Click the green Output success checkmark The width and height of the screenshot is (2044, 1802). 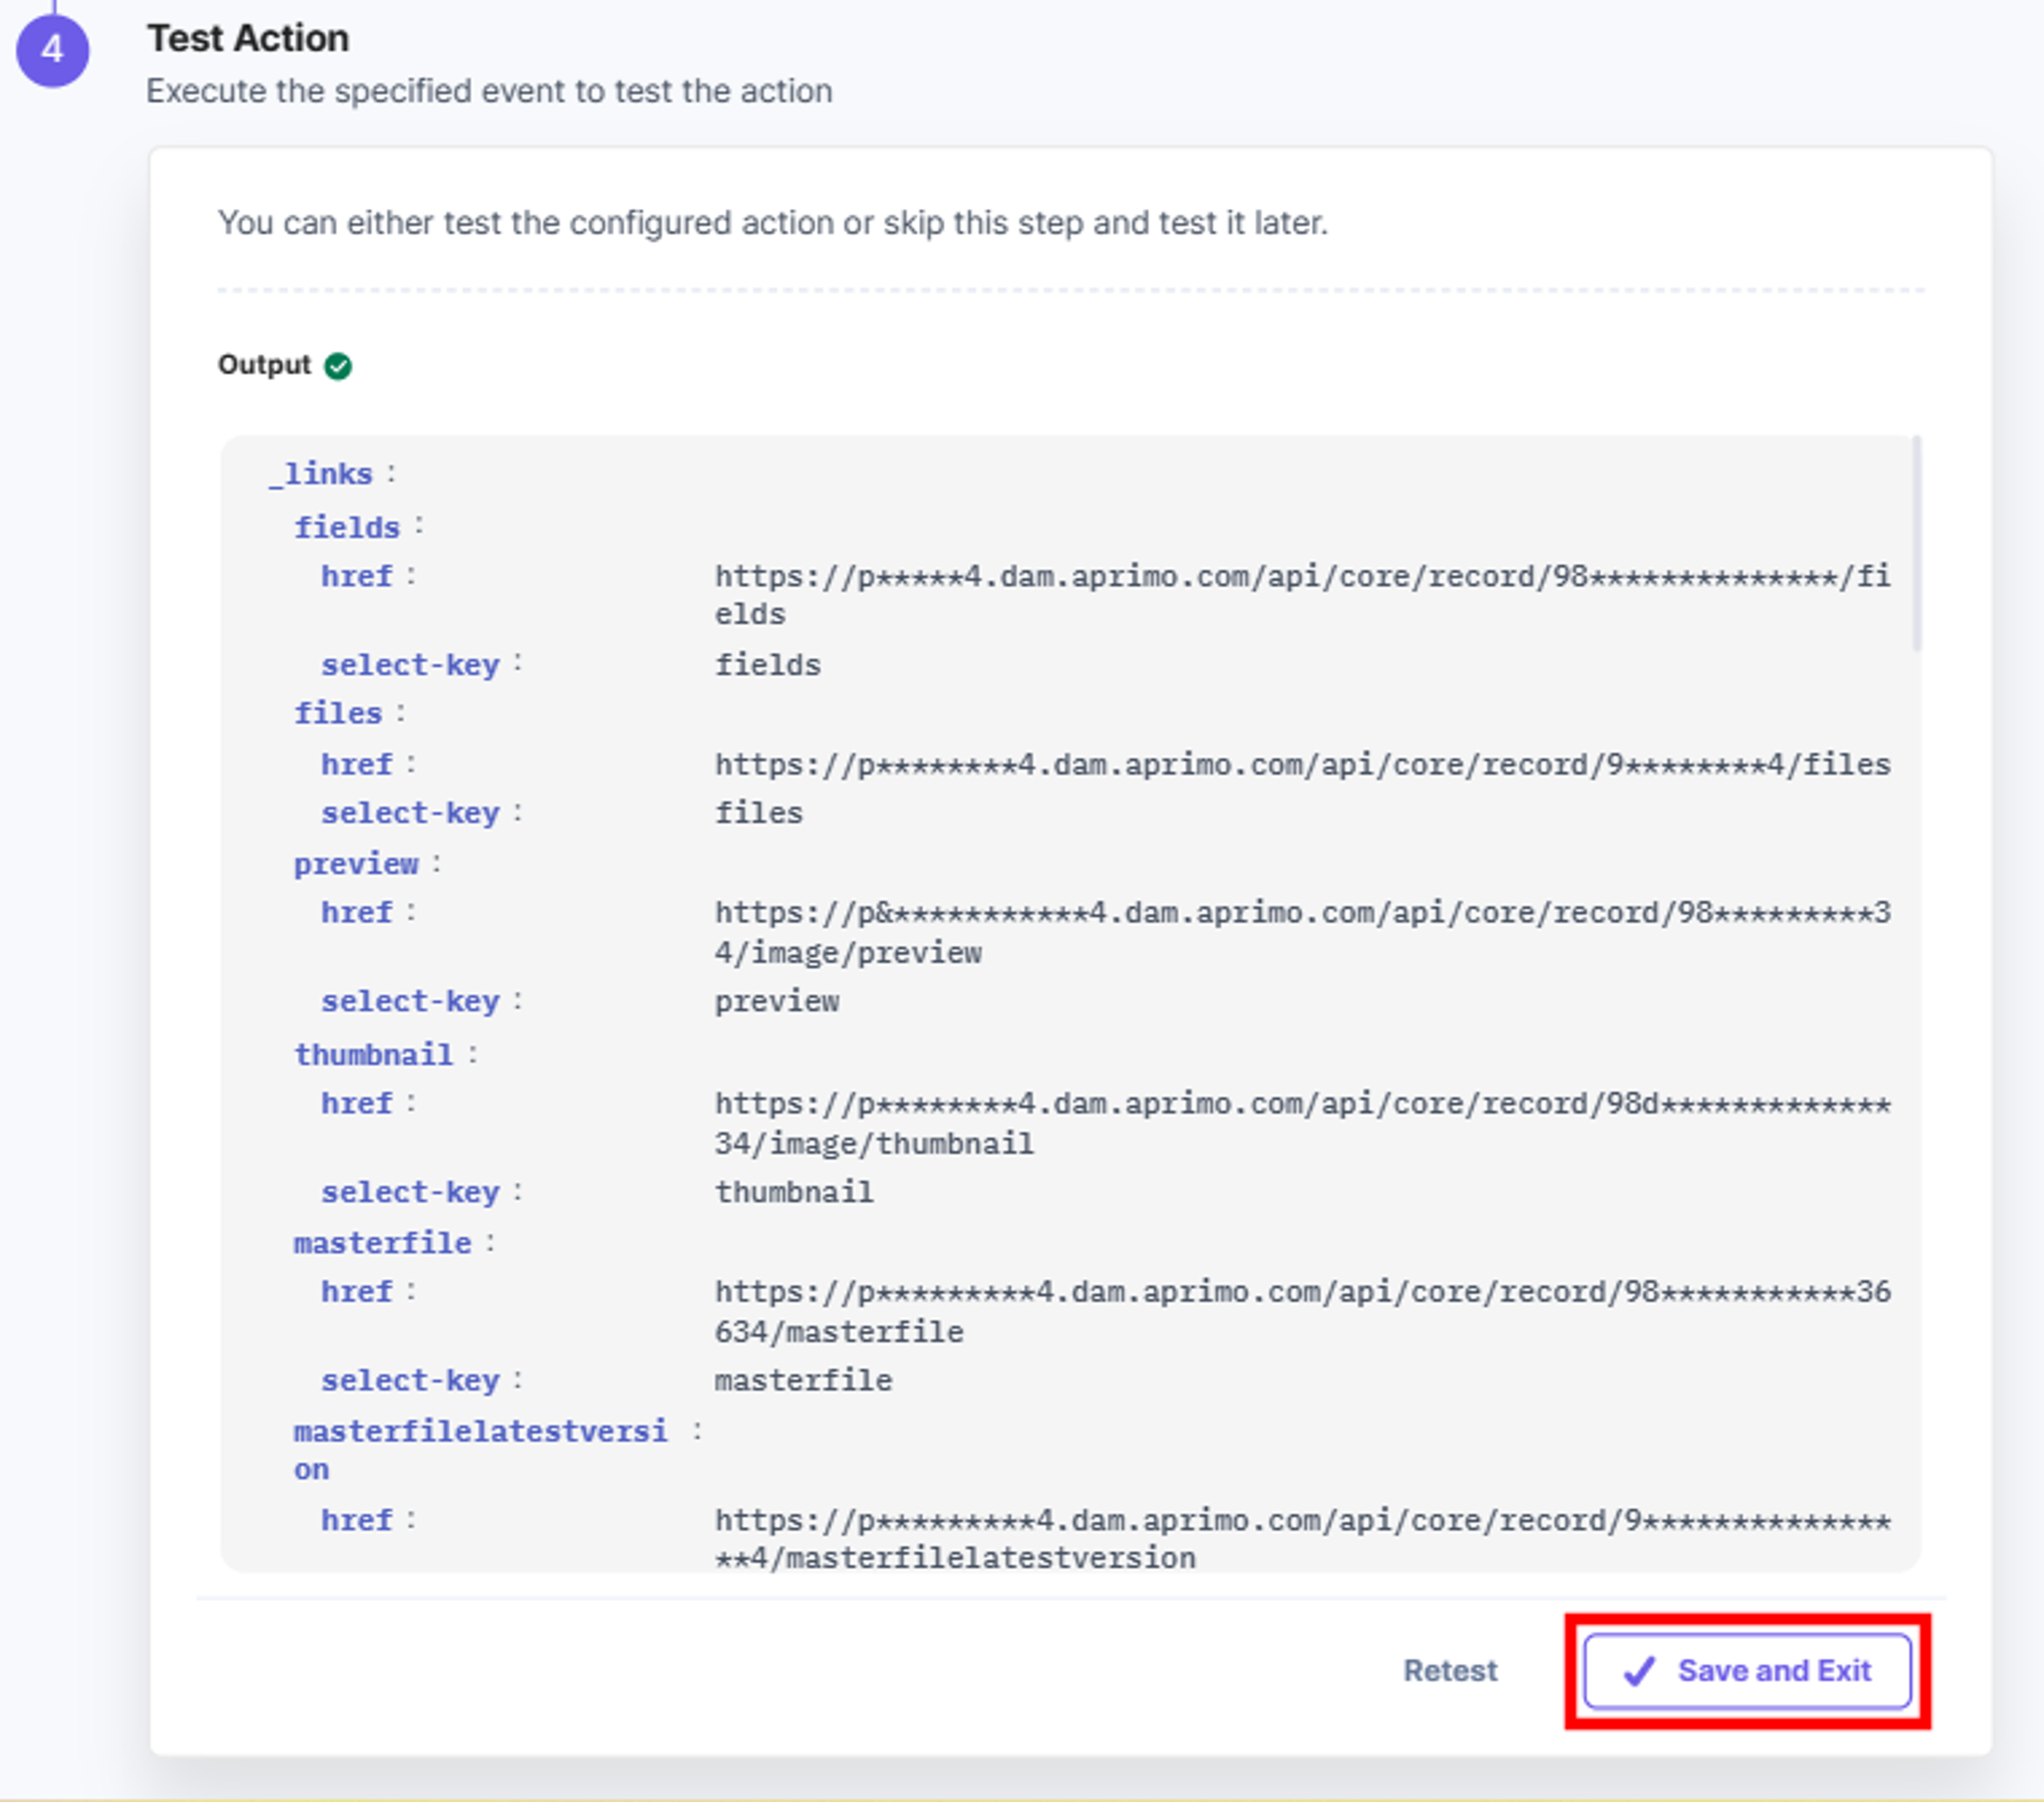click(338, 366)
